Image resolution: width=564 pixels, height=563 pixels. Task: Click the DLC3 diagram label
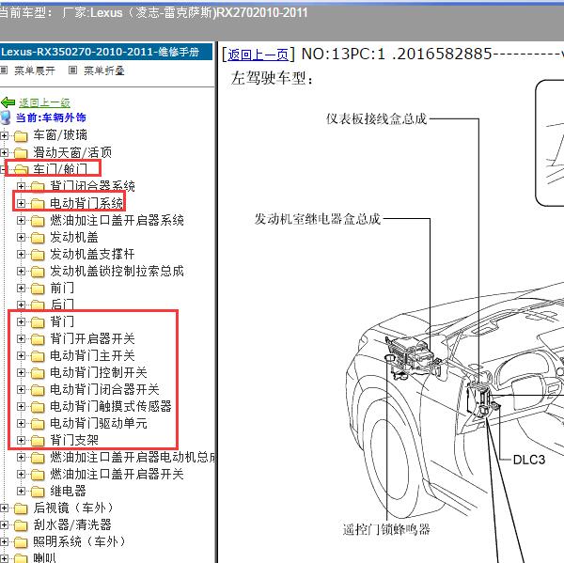coord(528,460)
